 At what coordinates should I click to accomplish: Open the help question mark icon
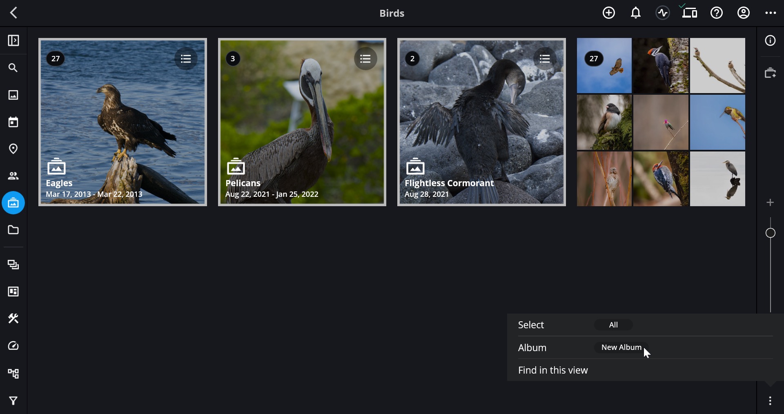[x=717, y=13]
